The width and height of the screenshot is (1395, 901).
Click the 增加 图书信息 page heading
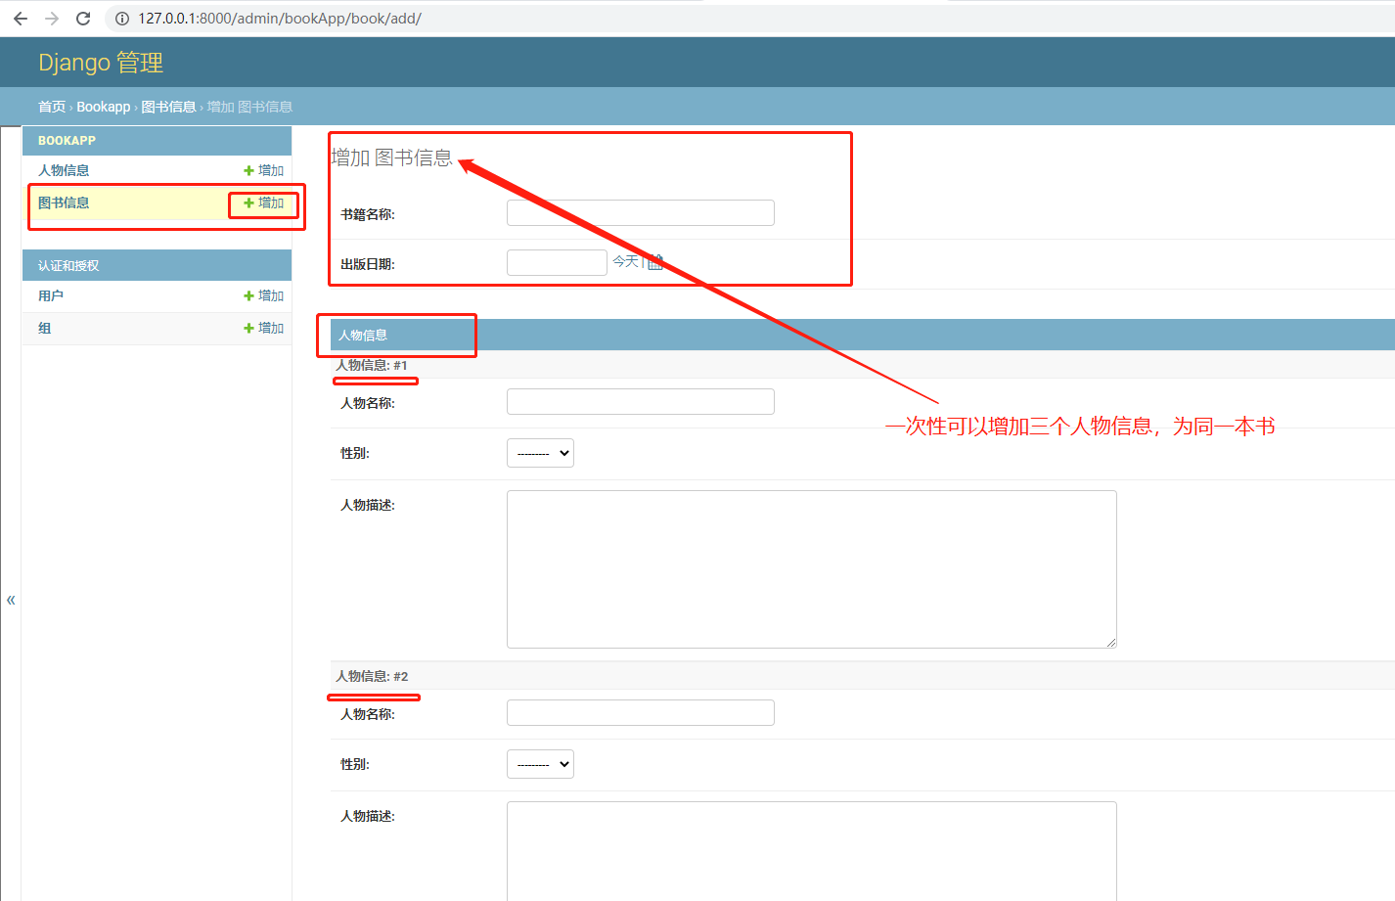392,158
